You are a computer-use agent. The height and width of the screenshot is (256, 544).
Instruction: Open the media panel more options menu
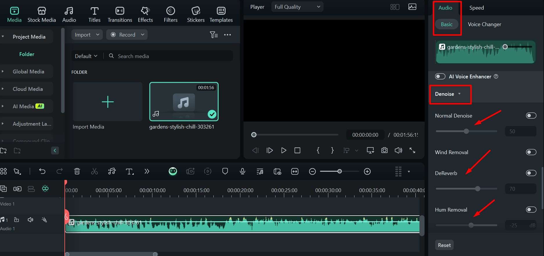(228, 35)
